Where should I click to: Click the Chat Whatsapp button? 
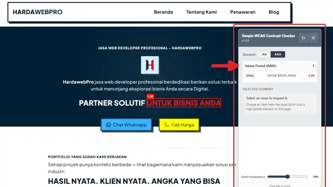[126, 125]
